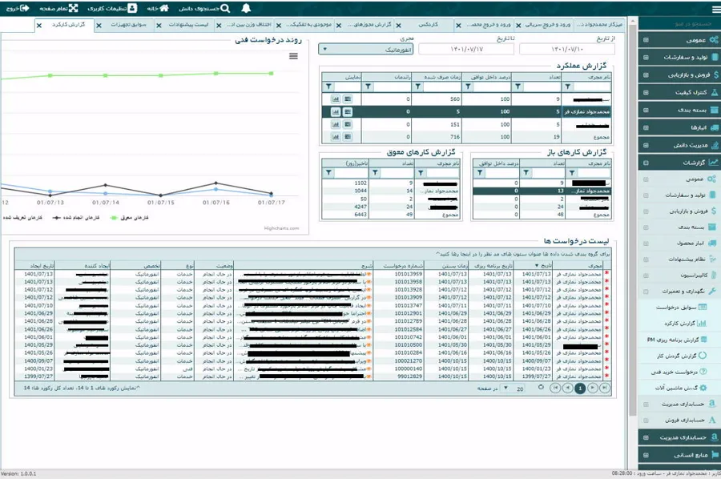Open the مجری dropdown showing انفورماتیک
The image size is (721, 479).
[366, 49]
